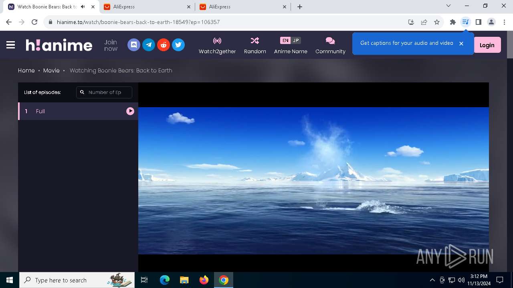Close the Watch Boonie Bears tab
Viewport: 513px width, 288px height.
click(93, 7)
